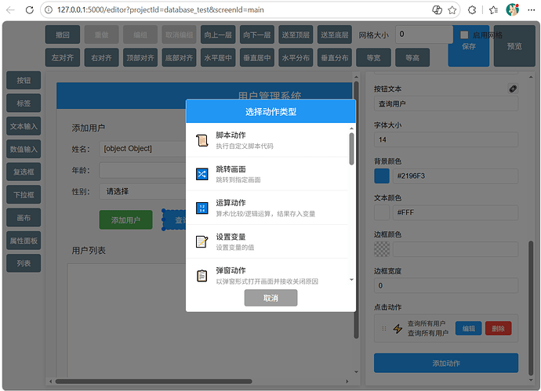Viewport: 541px width, 391px height.
Task: Reload the page with browser refresh icon
Action: pyautogui.click(x=30, y=10)
